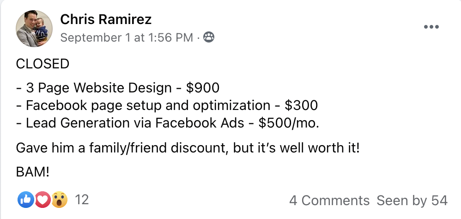The width and height of the screenshot is (461, 219).
Task: Open Chris Ramirez's profile via name link
Action: (106, 20)
